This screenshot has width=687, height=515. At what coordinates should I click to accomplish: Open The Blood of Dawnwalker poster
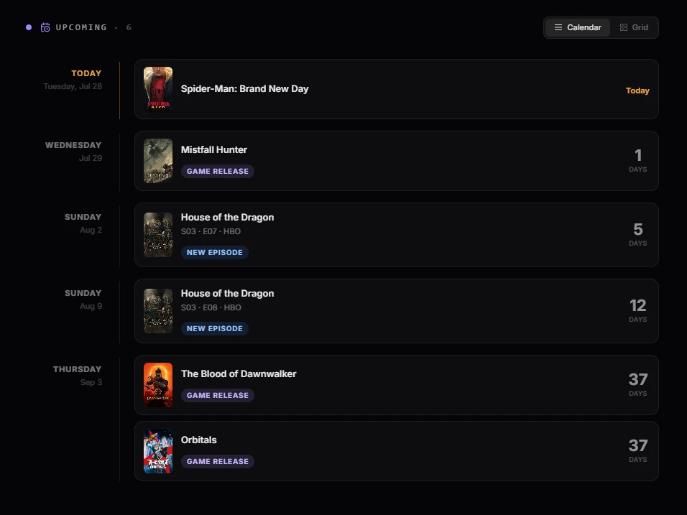157,385
